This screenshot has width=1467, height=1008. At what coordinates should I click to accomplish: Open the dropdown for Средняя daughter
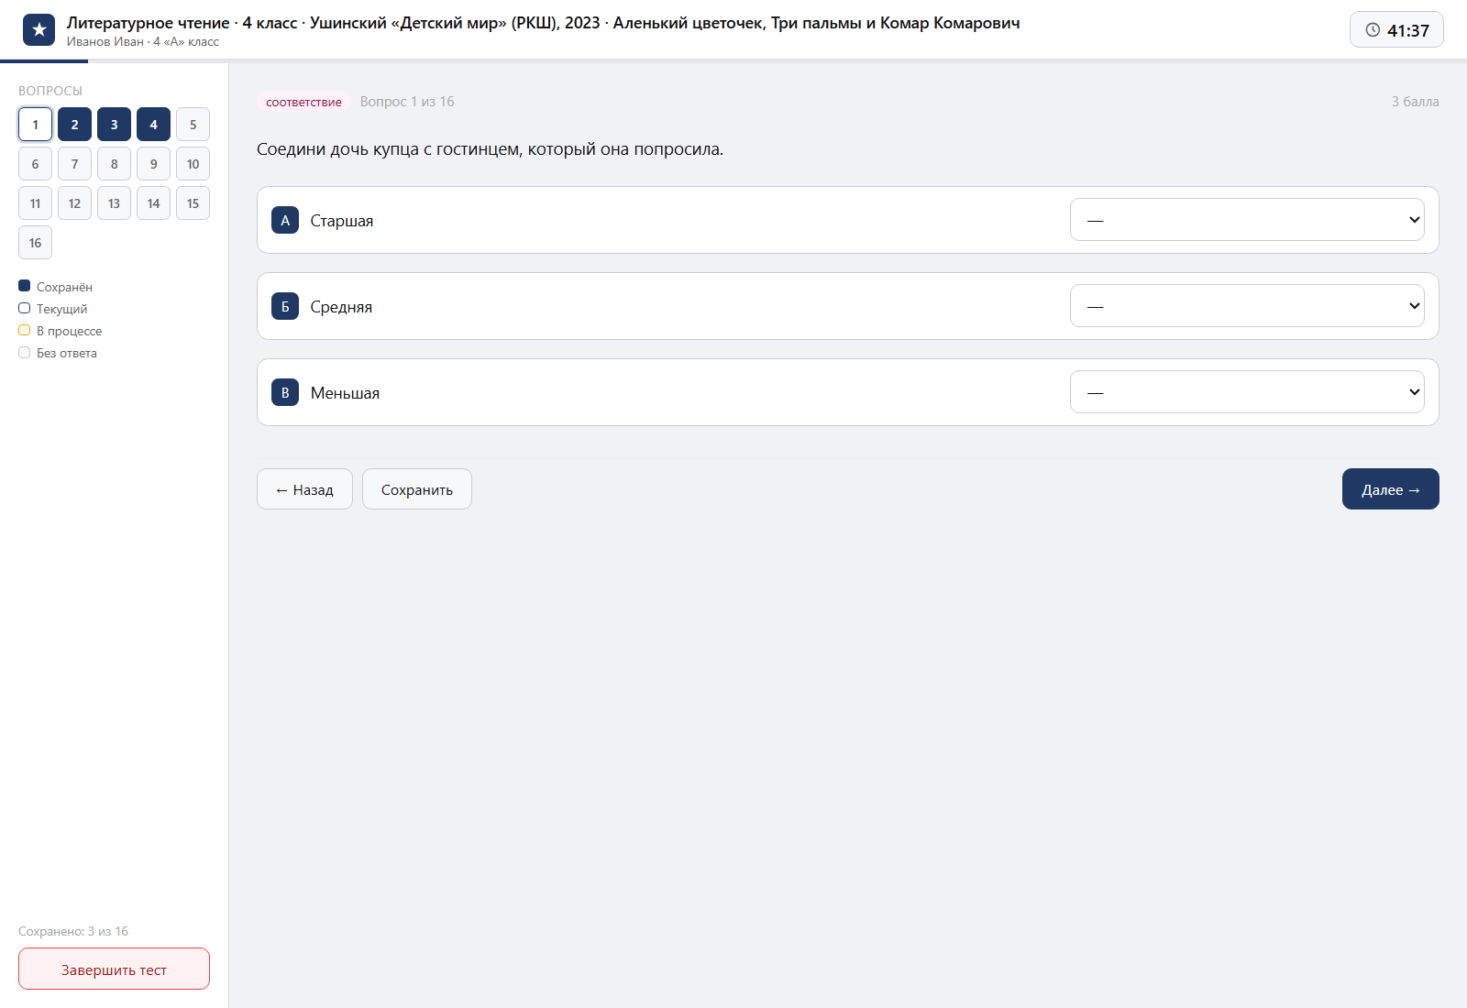[x=1247, y=306]
